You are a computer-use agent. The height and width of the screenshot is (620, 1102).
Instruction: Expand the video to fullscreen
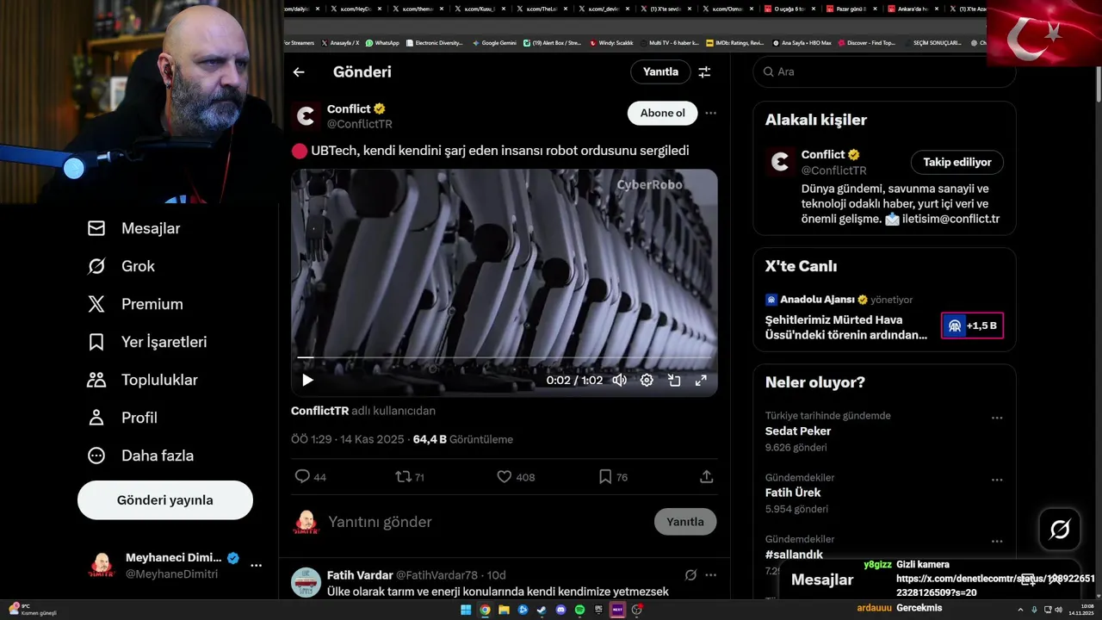pyautogui.click(x=701, y=380)
